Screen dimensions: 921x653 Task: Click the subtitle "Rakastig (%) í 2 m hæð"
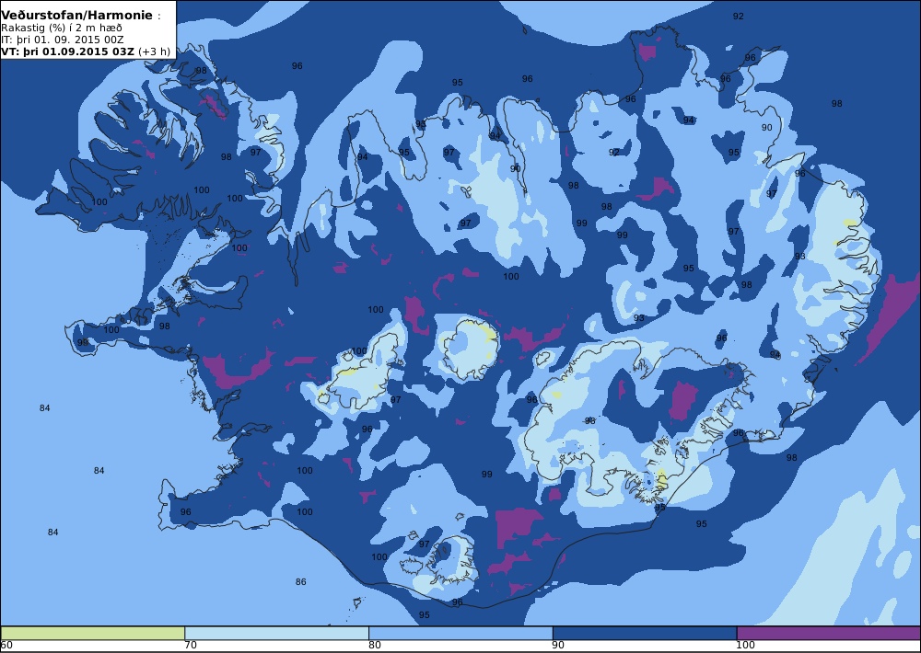(62, 29)
